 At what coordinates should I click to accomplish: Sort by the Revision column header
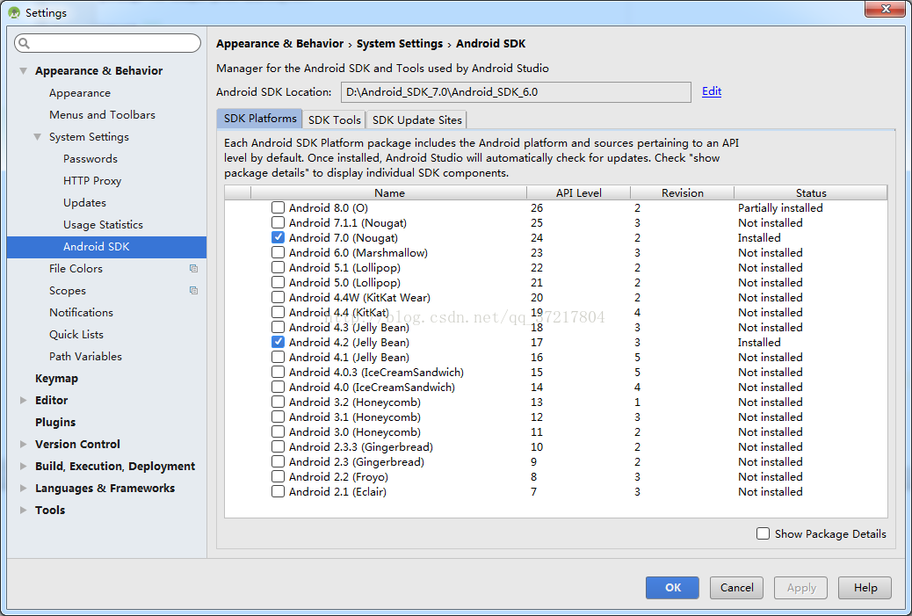coord(683,192)
